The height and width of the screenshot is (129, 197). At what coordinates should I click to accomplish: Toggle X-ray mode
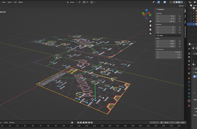[x=170, y=2]
